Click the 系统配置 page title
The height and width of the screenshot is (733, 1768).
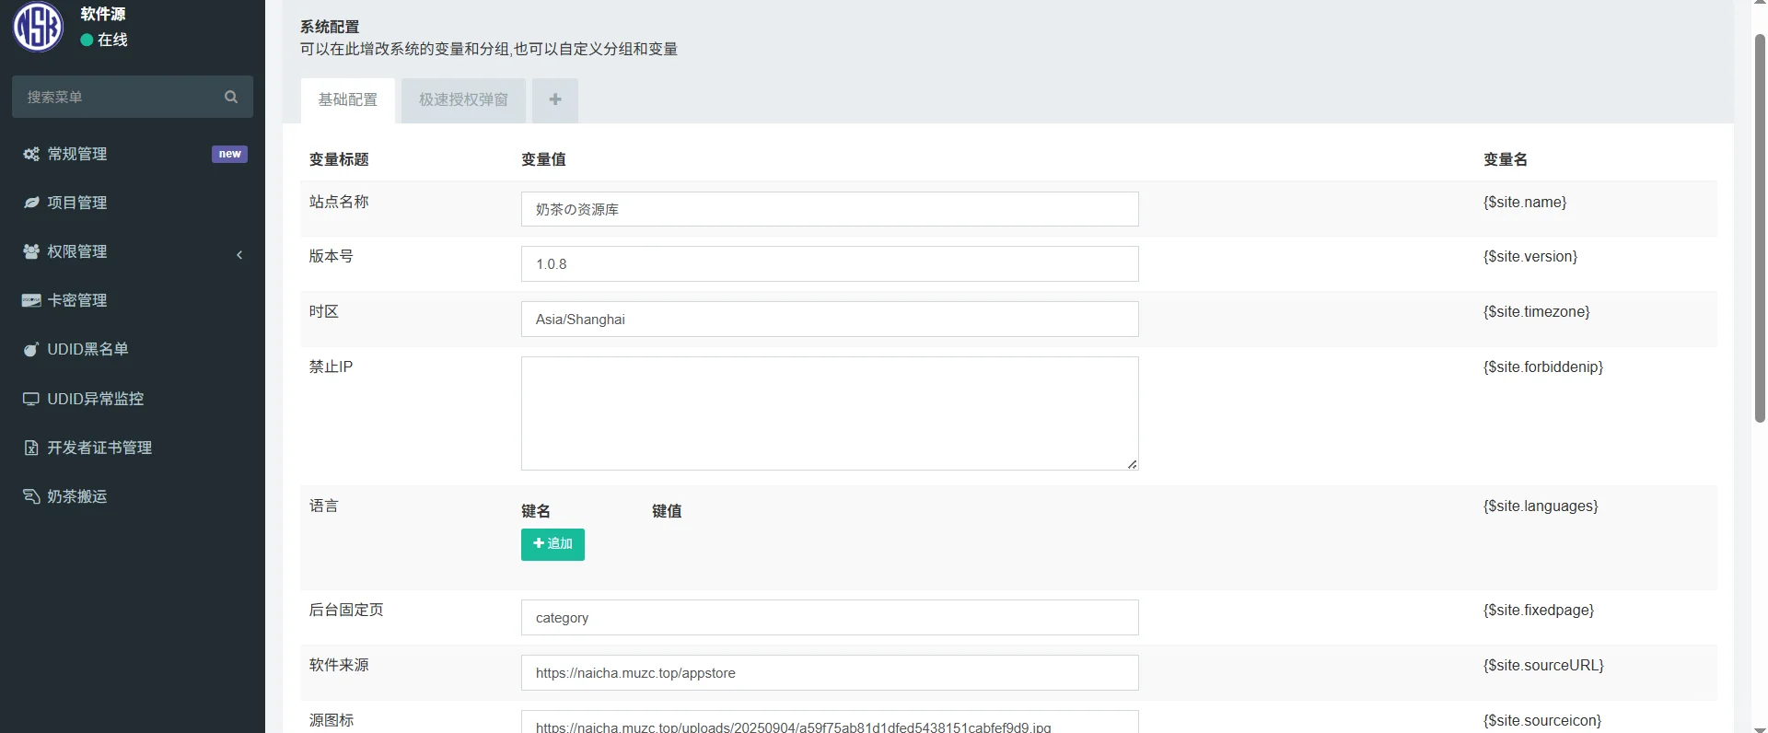point(330,27)
